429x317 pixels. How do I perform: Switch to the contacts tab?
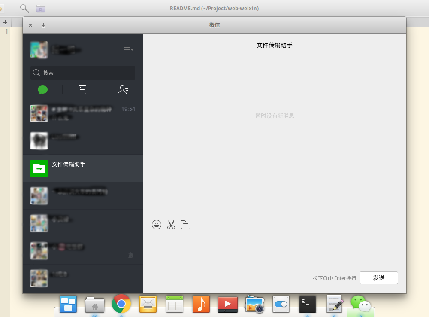click(123, 90)
